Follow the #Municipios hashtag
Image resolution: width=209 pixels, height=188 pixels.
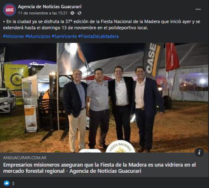tap(38, 36)
